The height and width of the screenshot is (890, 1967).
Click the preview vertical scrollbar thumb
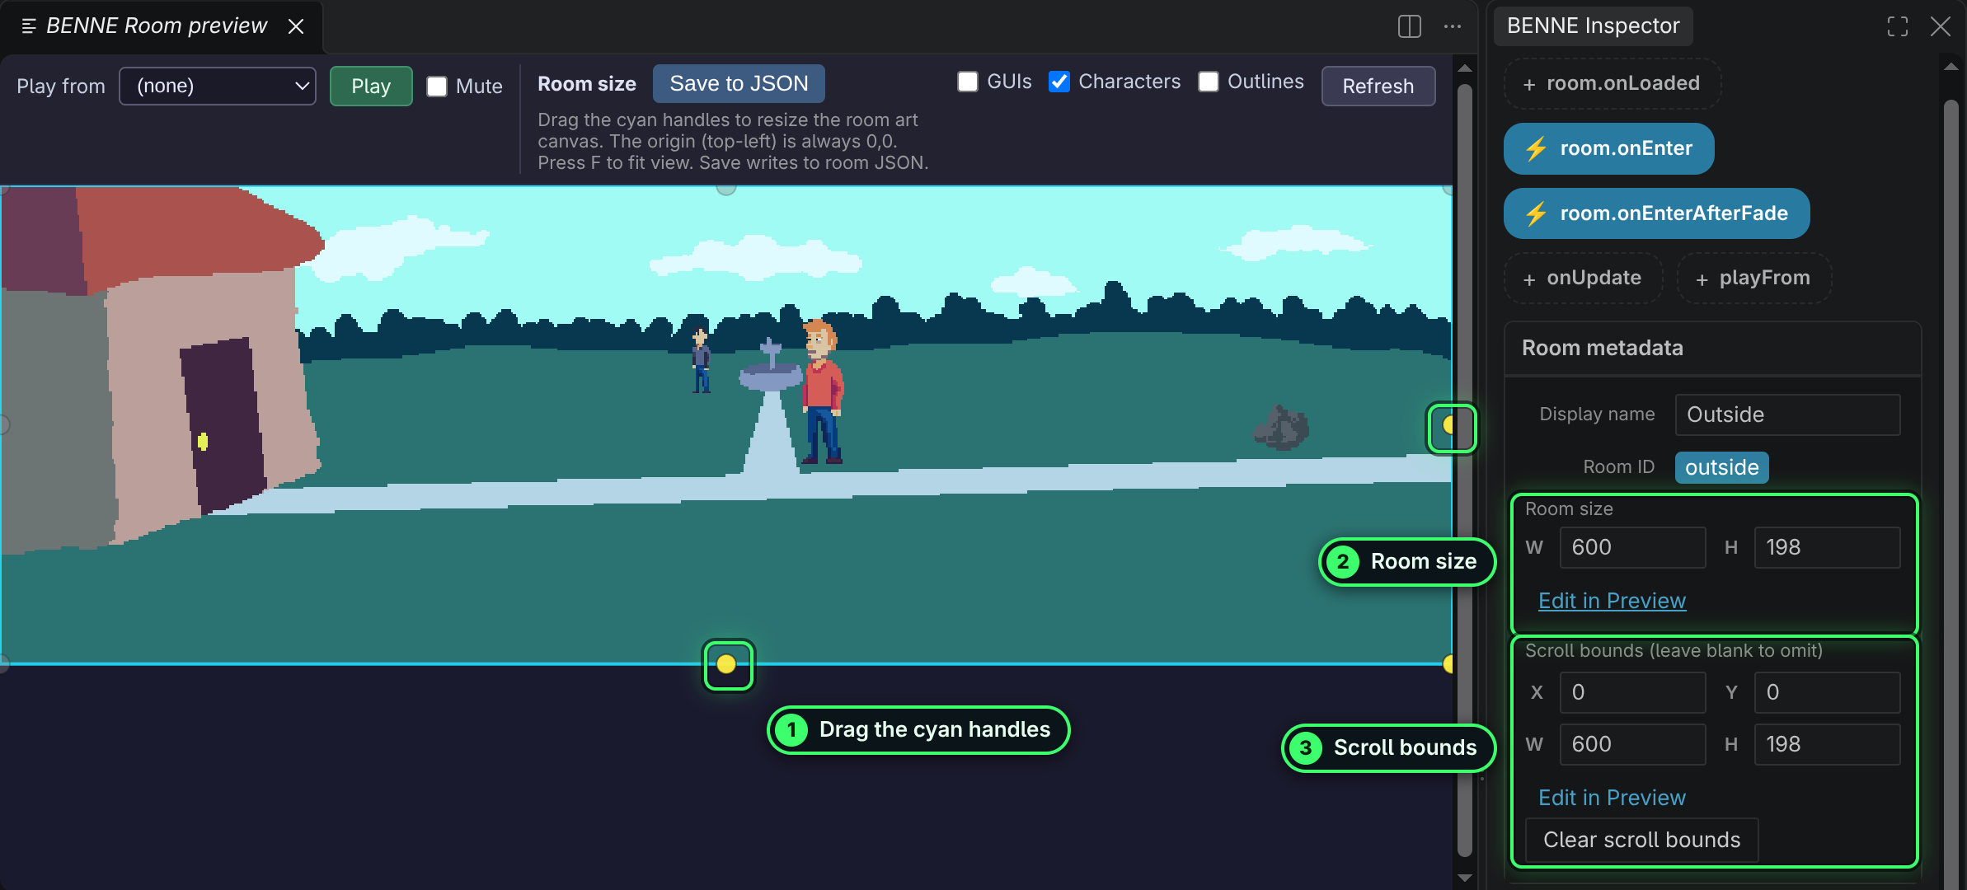1465,470
